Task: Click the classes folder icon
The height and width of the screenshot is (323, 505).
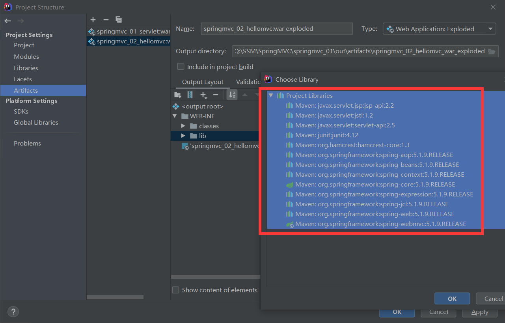Action: [193, 126]
